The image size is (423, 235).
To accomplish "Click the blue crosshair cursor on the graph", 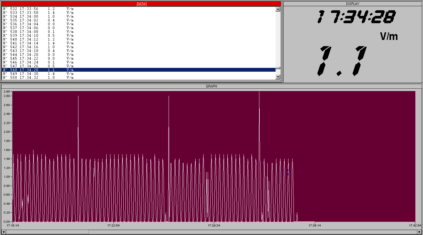I will (x=288, y=172).
